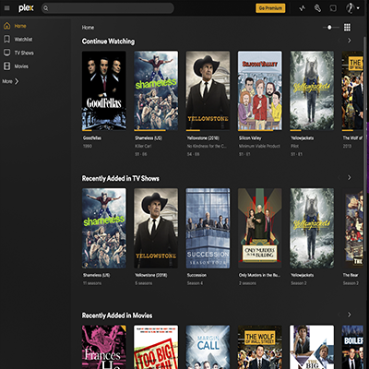Open TV Shows in sidebar
This screenshot has width=369, height=369.
[x=24, y=53]
